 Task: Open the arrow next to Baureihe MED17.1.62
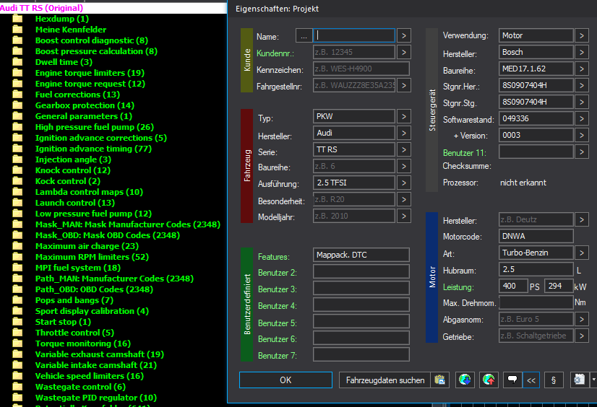tap(581, 69)
